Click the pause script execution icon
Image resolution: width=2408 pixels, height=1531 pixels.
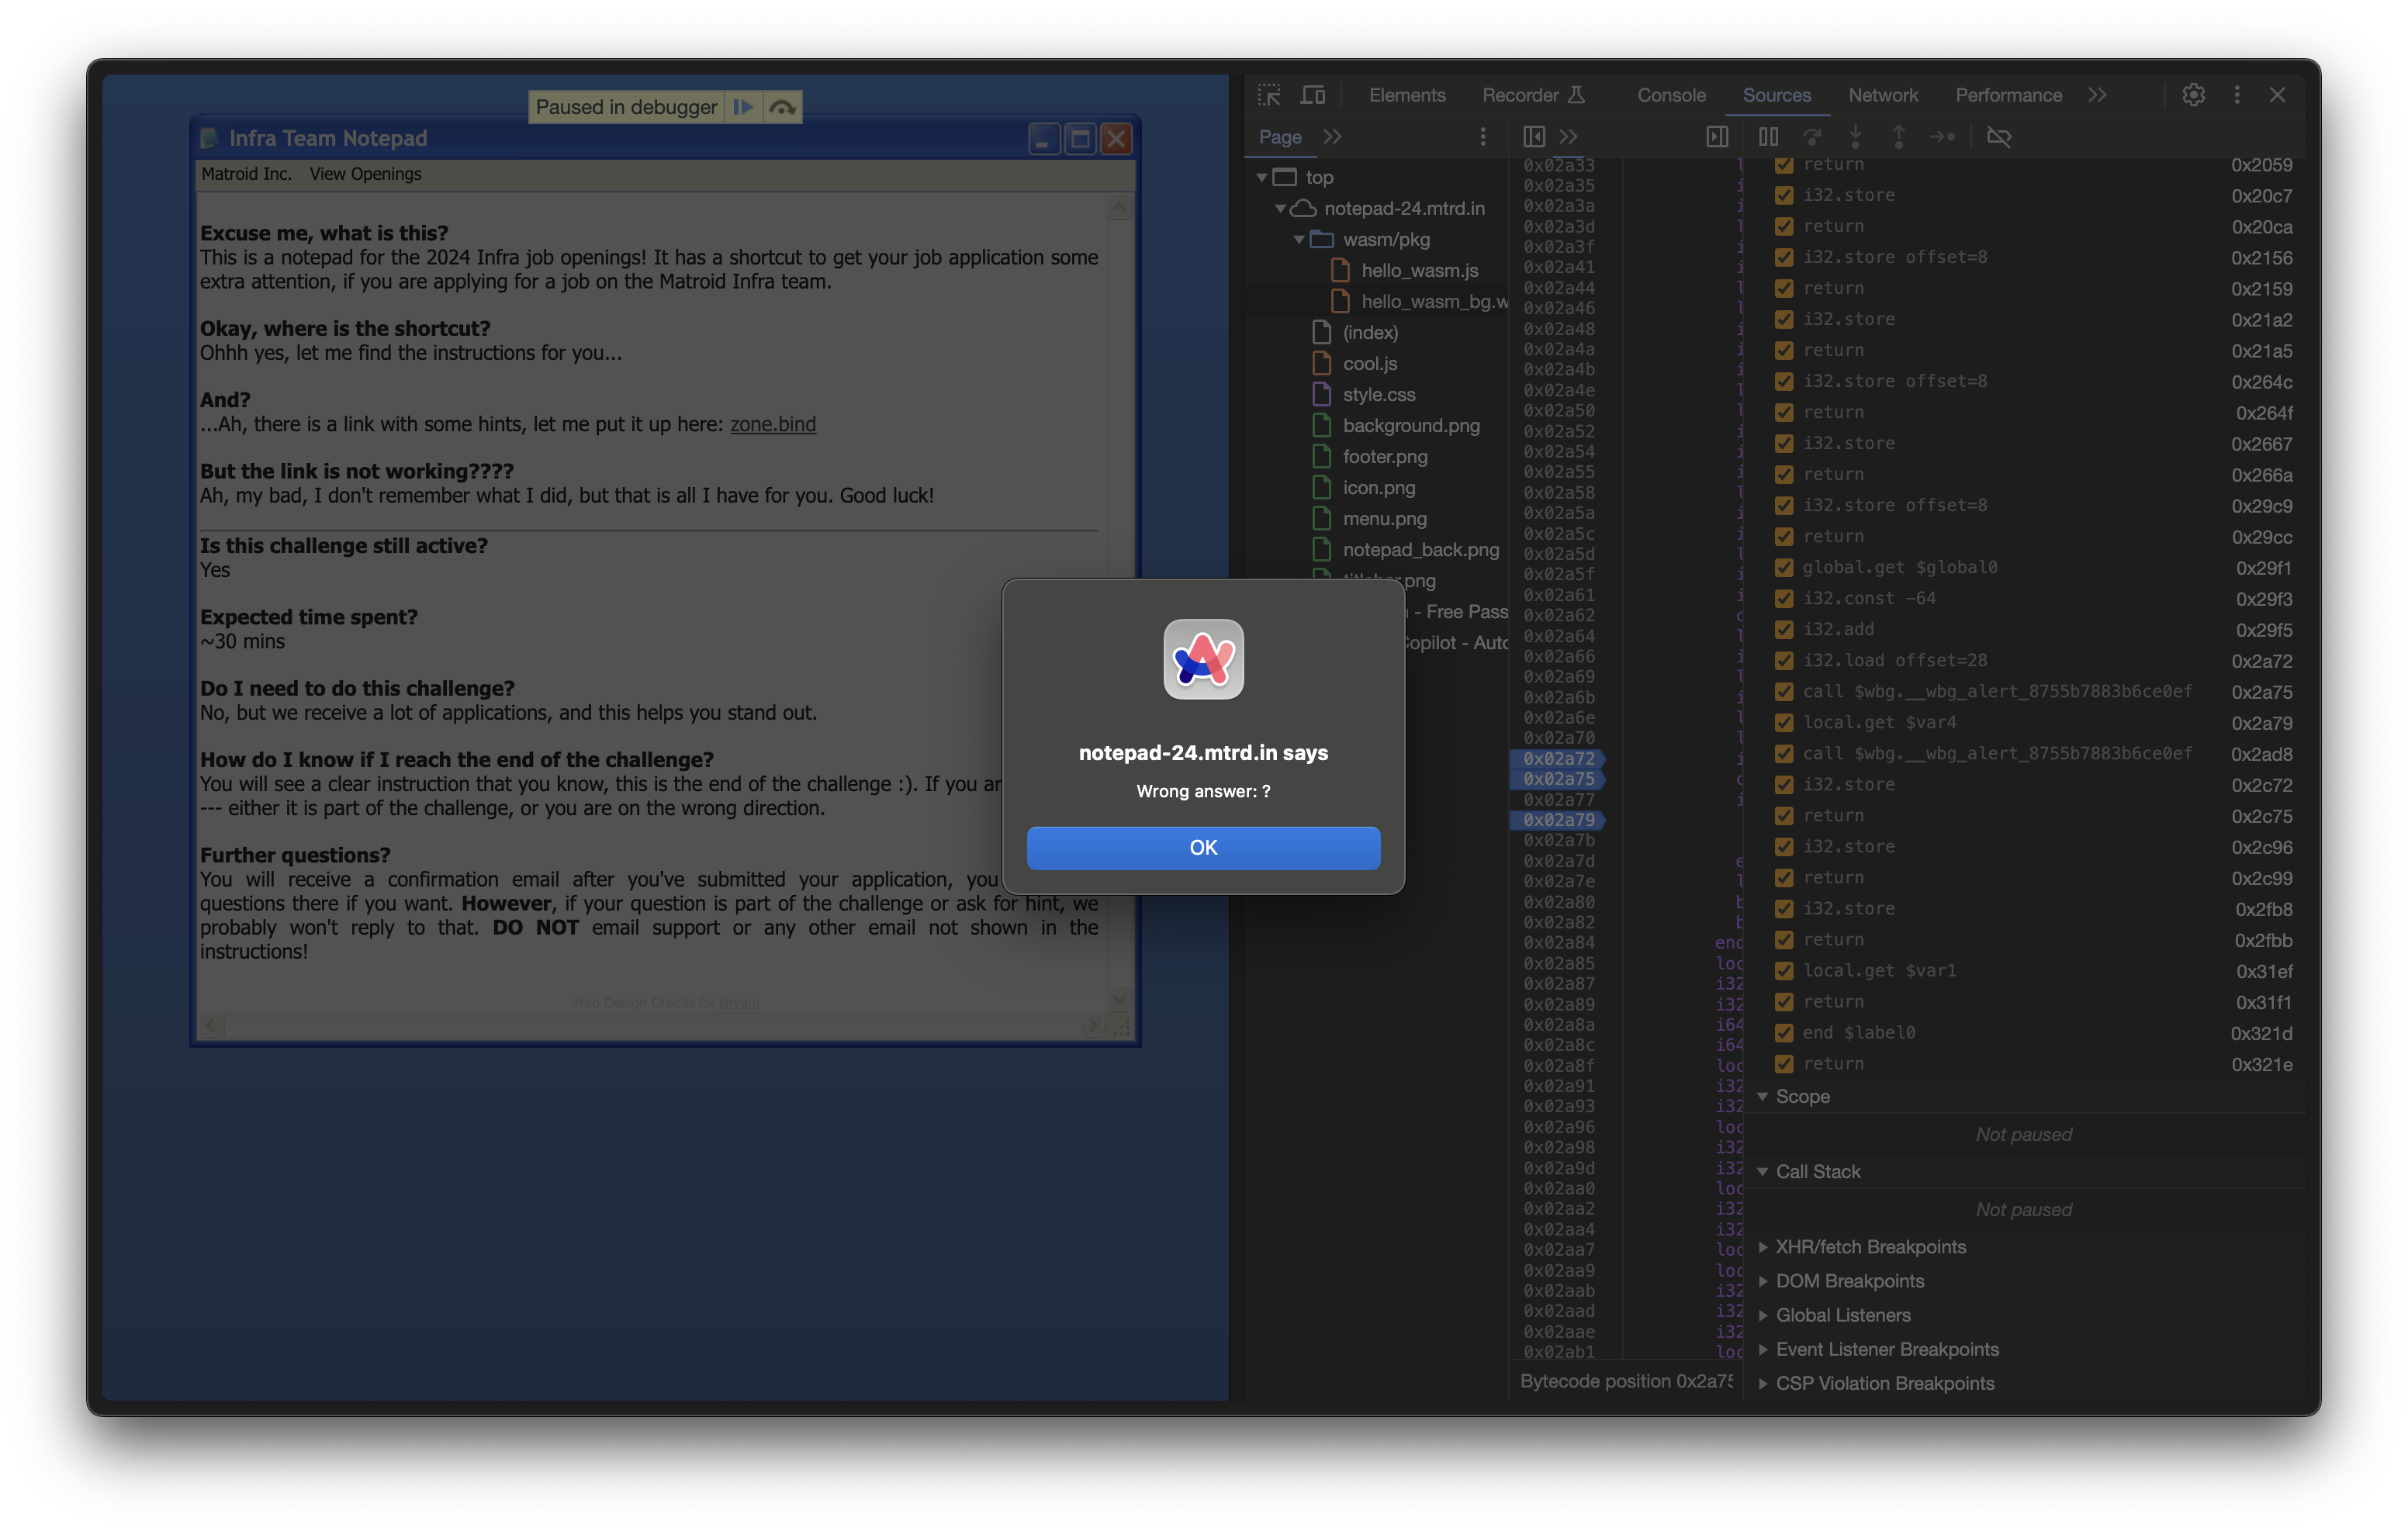point(1768,137)
